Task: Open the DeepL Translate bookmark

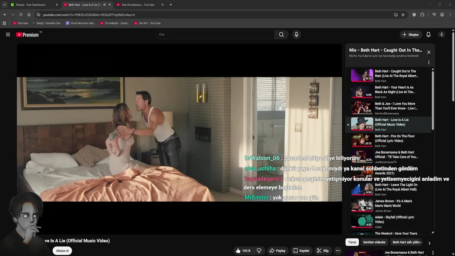Action: click(47, 23)
